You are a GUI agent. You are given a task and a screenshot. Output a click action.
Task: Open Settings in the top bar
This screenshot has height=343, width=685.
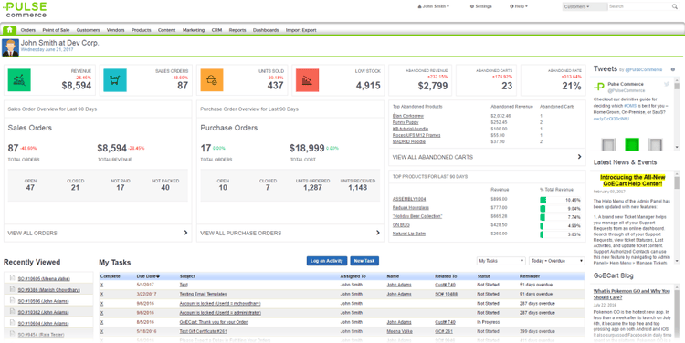click(481, 6)
